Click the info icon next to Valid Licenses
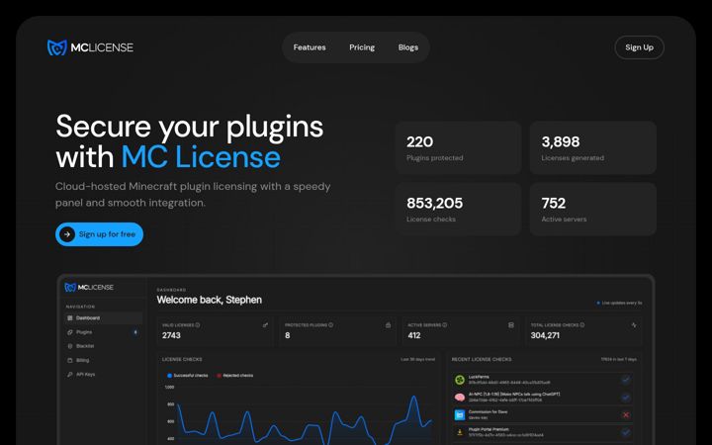Screen dimensions: 712x445 [198, 325]
